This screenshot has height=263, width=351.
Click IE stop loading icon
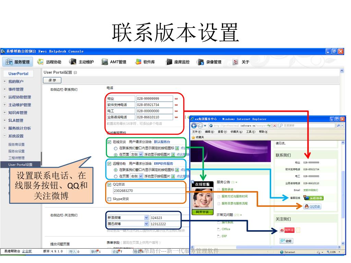(x=275, y=126)
